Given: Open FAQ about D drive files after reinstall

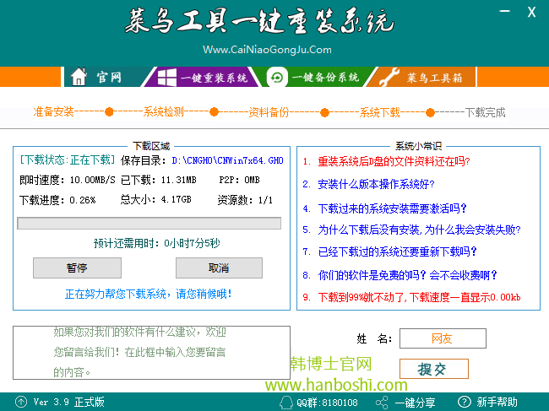Looking at the screenshot, I should 394,161.
